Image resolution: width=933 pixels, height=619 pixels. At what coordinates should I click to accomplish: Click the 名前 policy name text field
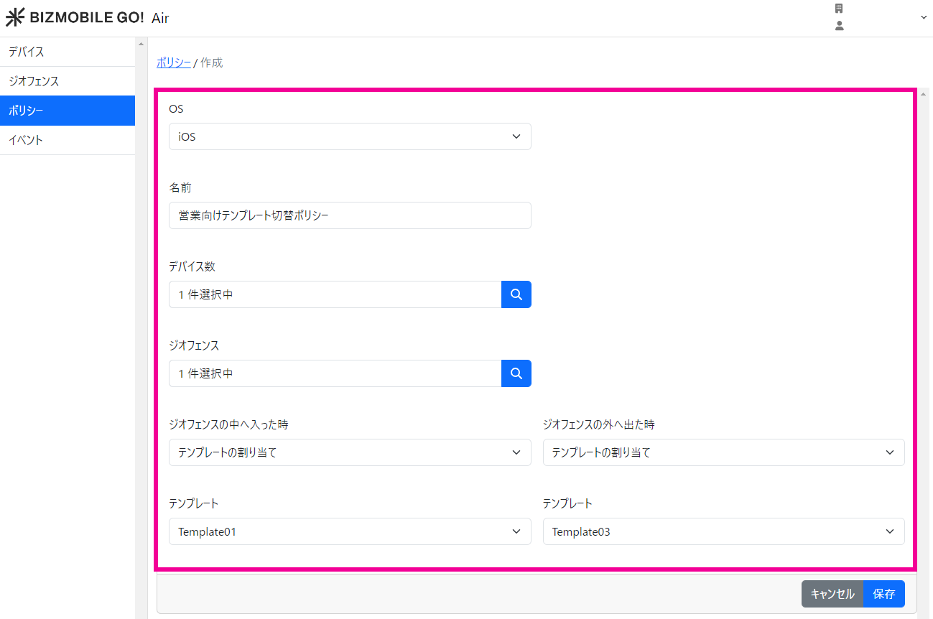click(350, 215)
